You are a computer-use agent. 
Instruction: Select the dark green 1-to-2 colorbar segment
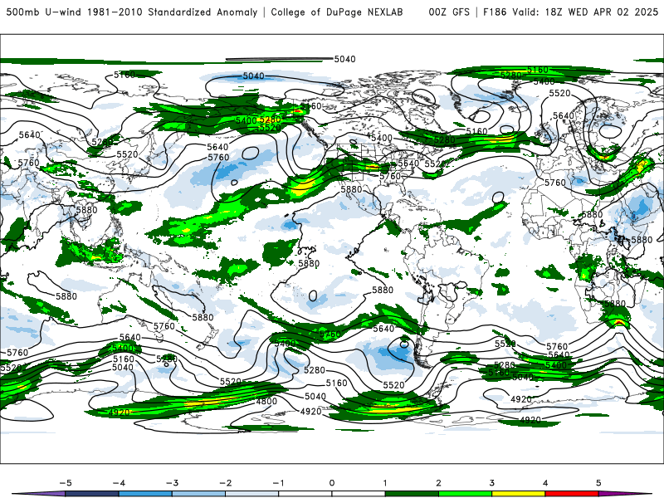click(412, 494)
